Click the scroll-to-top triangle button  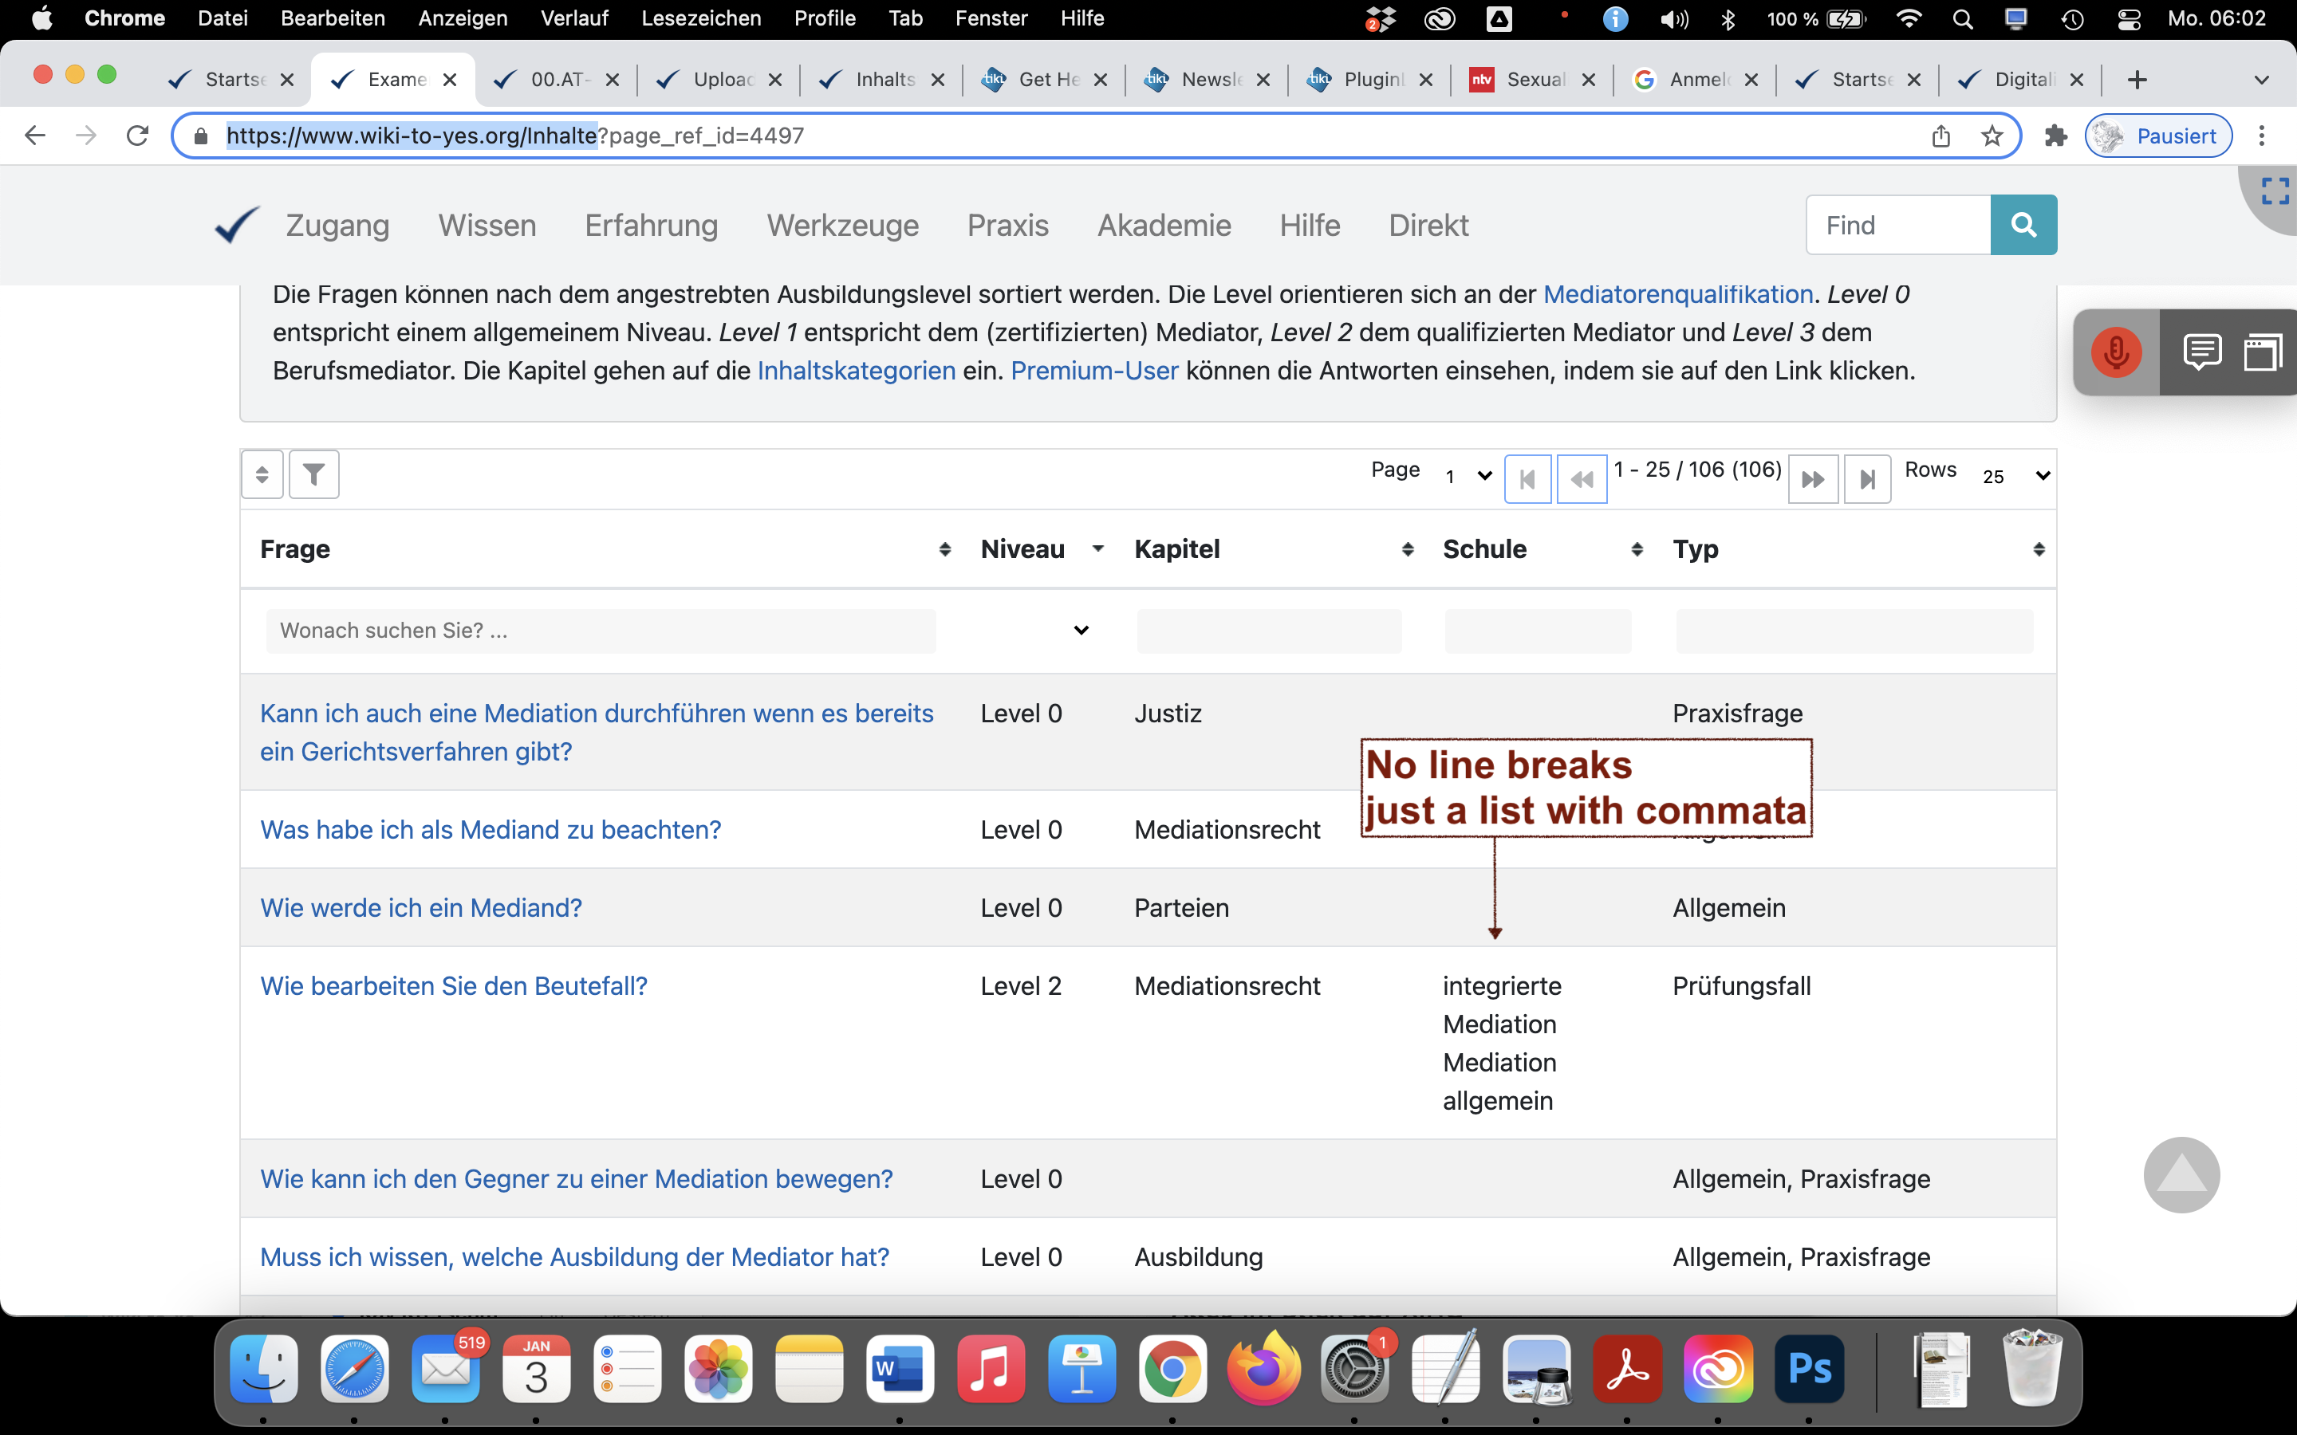[2181, 1175]
